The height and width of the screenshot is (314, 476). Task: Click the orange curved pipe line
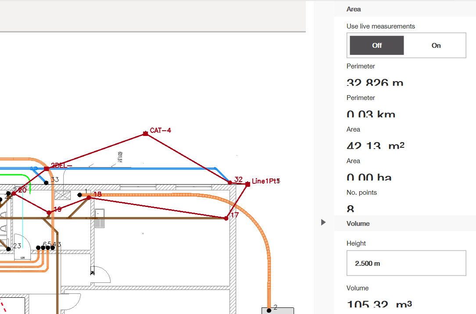(266, 246)
